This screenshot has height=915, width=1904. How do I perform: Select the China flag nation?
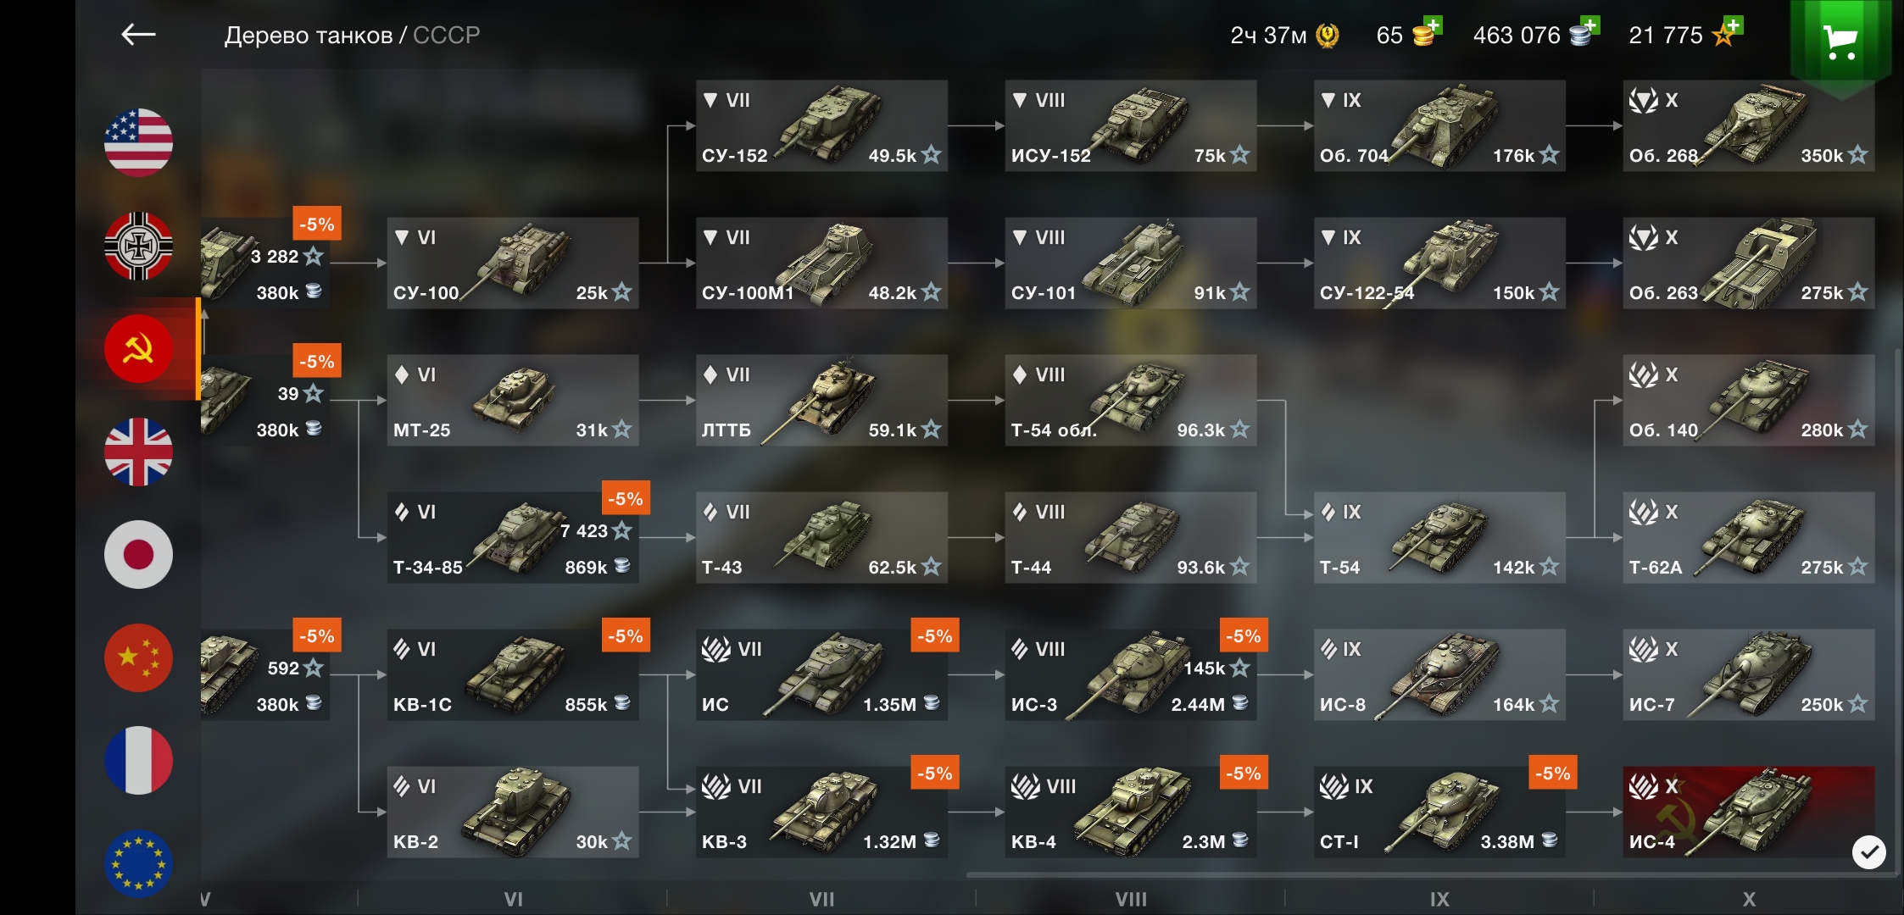(x=138, y=658)
